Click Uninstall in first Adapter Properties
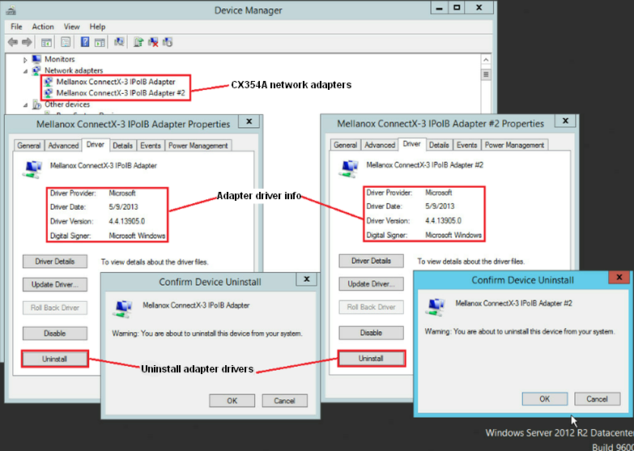The width and height of the screenshot is (634, 451). [55, 360]
